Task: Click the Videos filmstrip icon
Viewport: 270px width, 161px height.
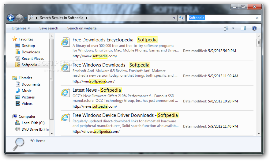Action: pyautogui.click(x=18, y=104)
